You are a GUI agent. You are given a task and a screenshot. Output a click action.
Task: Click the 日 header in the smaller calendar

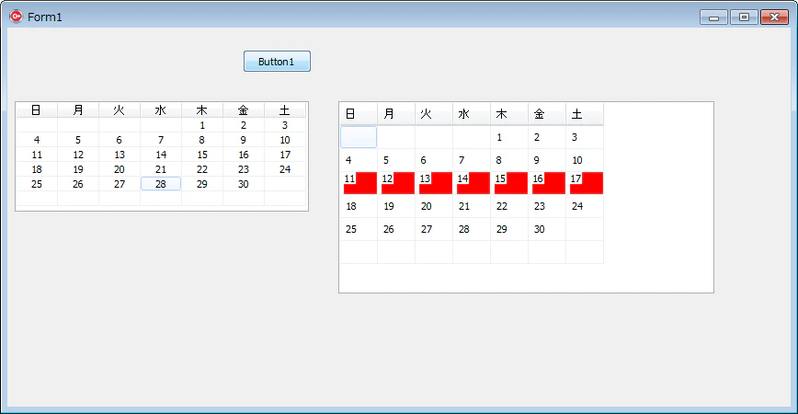[37, 110]
